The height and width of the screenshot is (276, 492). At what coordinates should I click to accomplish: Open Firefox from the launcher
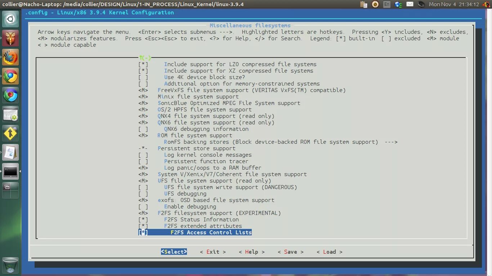[x=10, y=57]
